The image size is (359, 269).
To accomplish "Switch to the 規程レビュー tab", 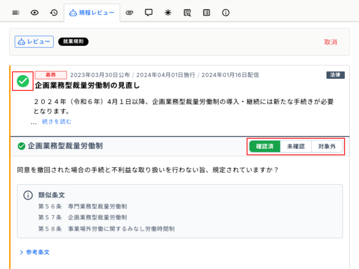I will click(x=92, y=13).
